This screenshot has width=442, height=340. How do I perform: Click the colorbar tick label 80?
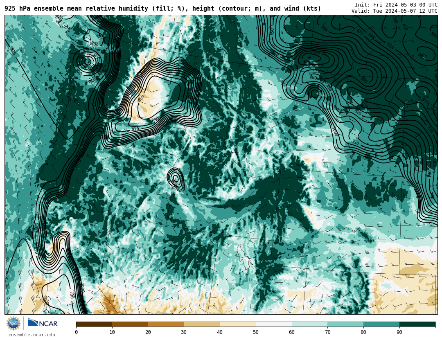coord(363,332)
